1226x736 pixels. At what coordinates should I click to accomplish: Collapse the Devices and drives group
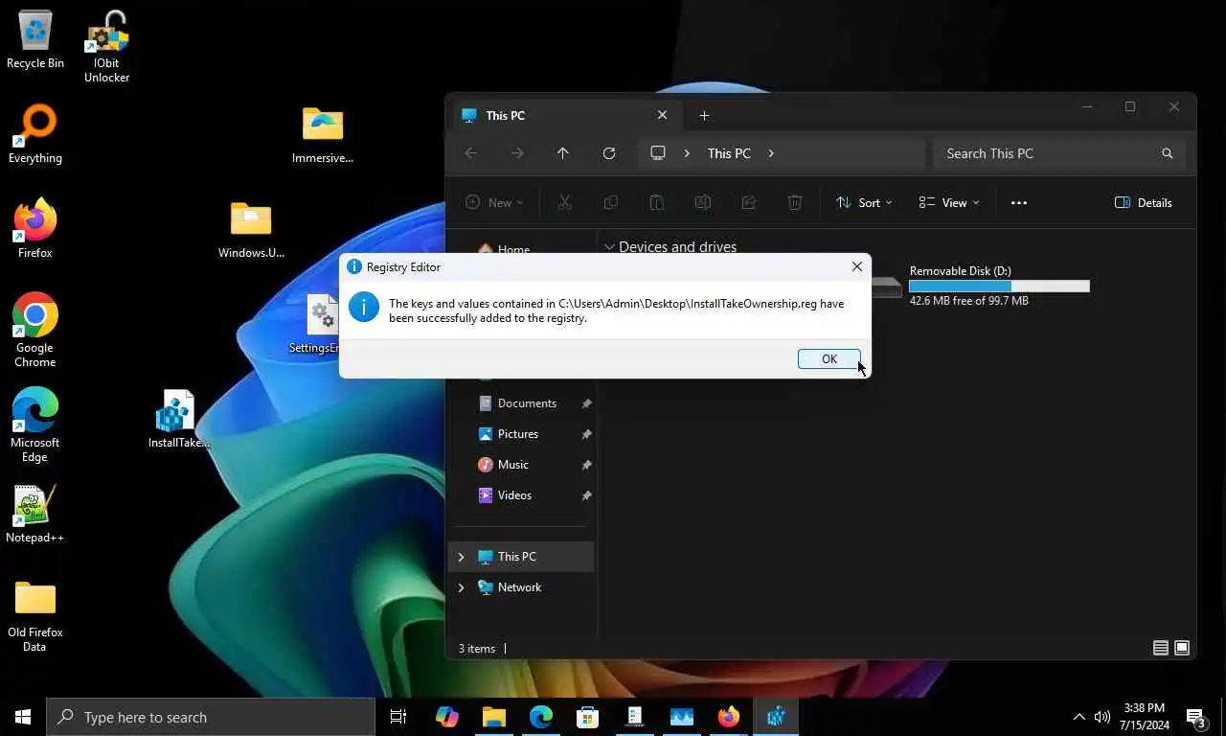pyautogui.click(x=609, y=247)
